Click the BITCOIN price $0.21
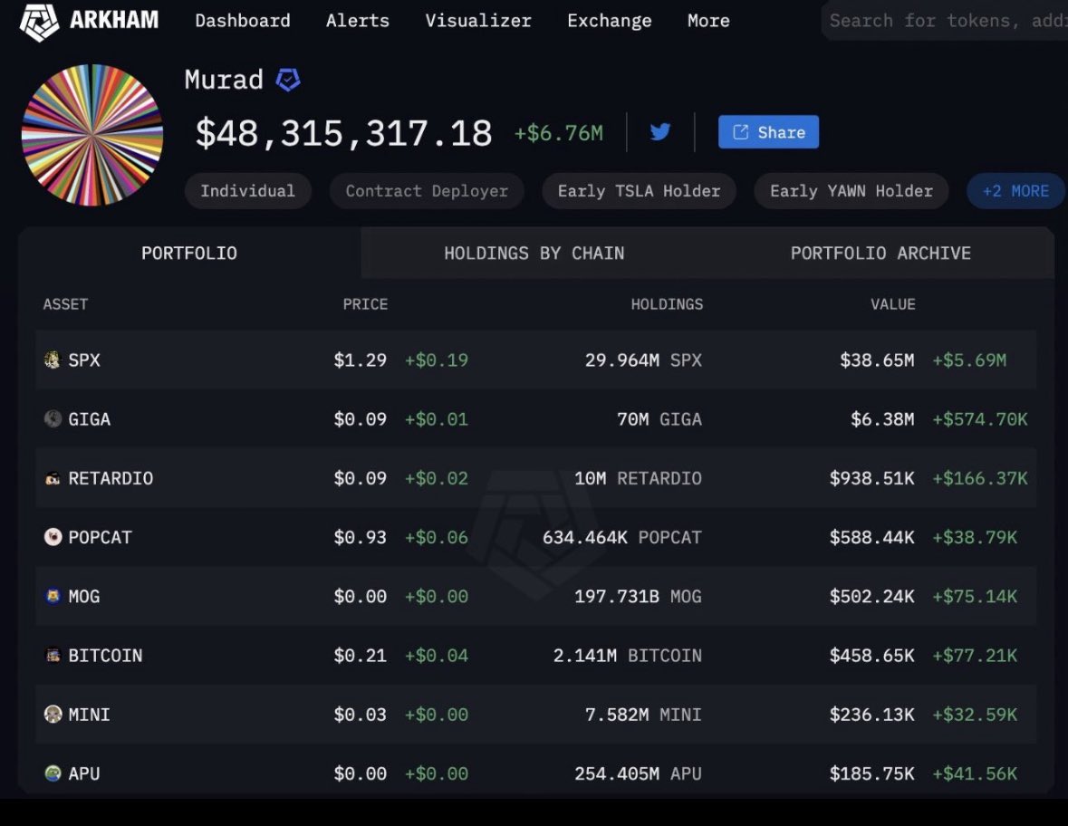 (360, 656)
